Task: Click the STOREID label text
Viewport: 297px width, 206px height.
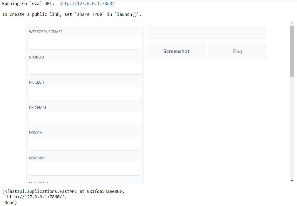Action: 36,57
